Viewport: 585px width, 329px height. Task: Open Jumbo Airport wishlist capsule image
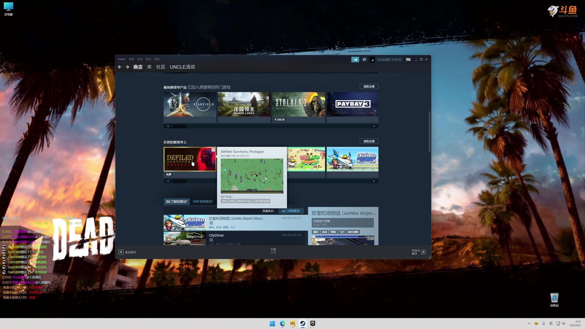(x=353, y=159)
